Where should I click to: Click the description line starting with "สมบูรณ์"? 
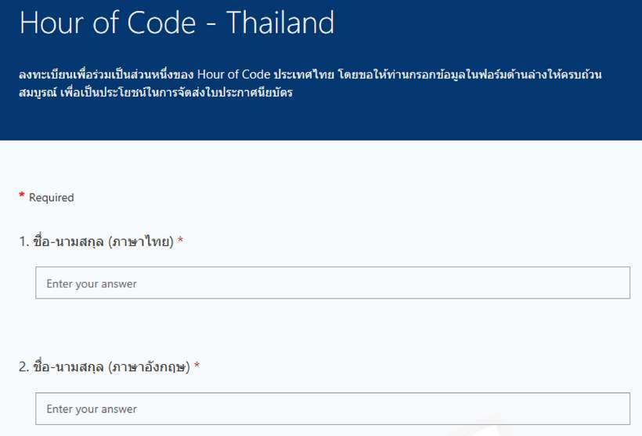[155, 94]
